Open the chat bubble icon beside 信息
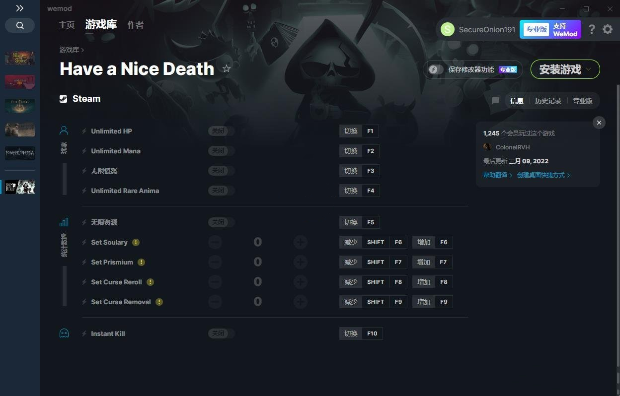 pyautogui.click(x=495, y=101)
